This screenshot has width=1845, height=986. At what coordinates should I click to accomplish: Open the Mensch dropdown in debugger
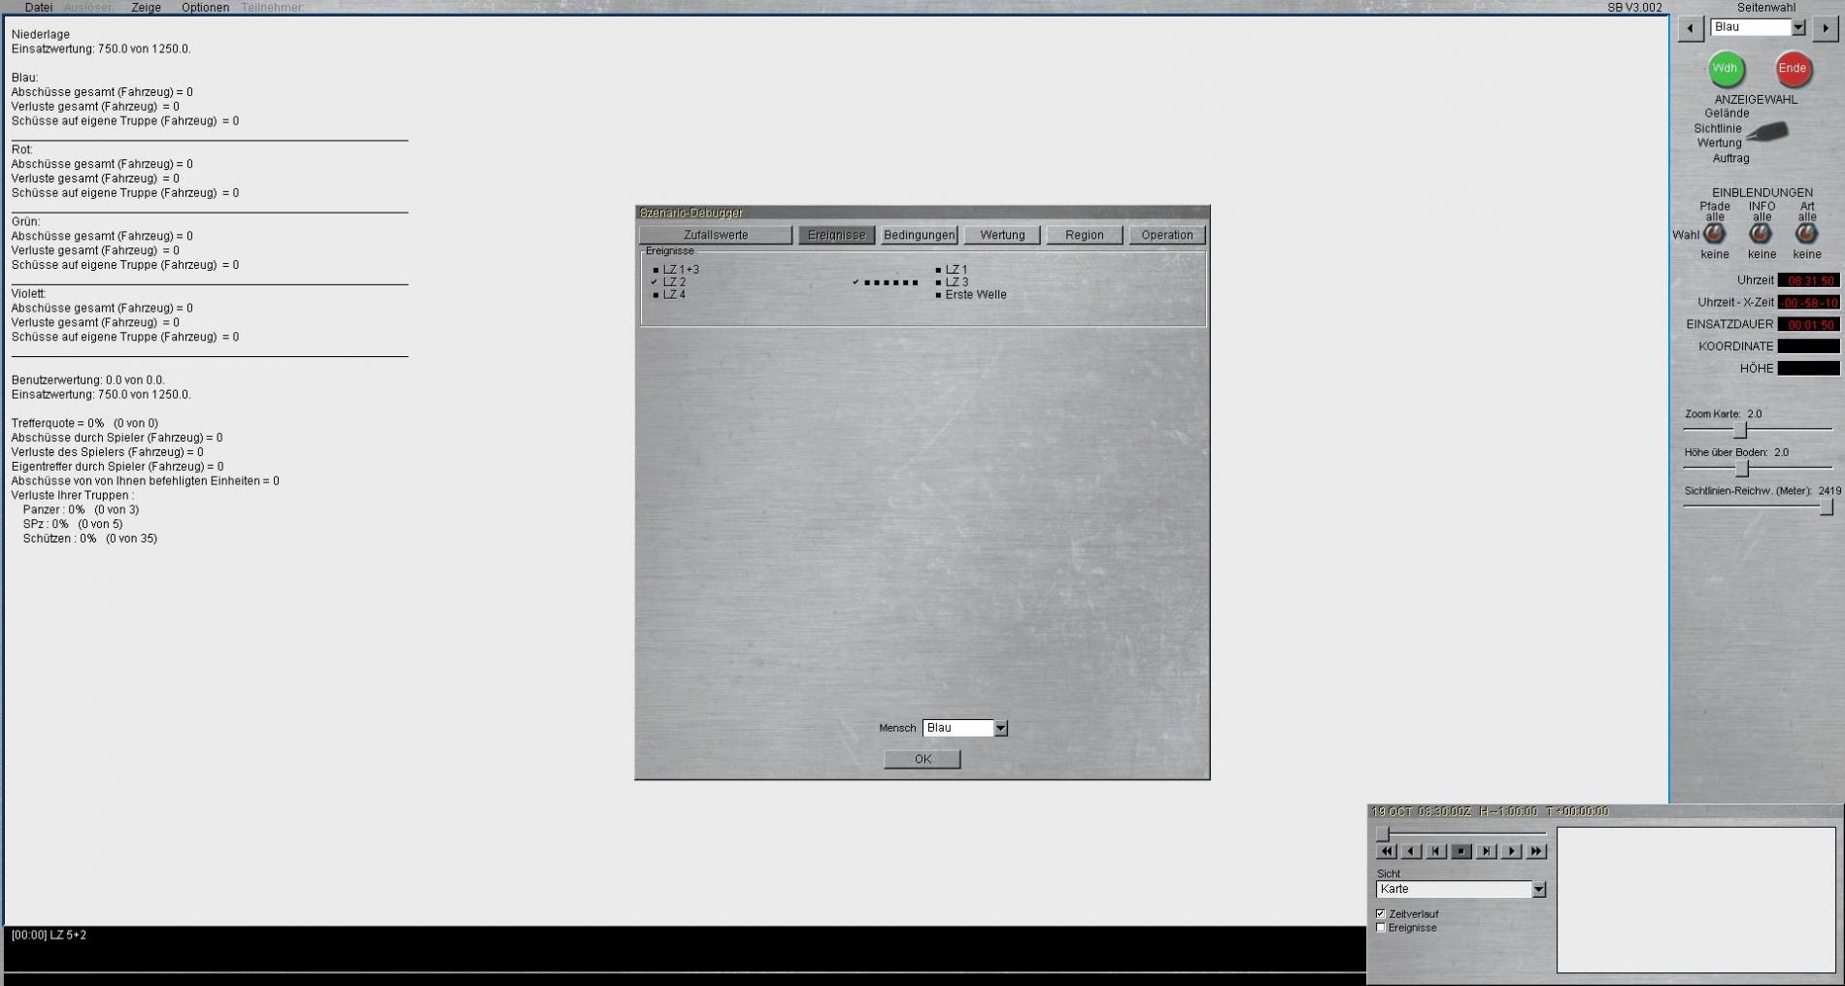[x=1000, y=728]
